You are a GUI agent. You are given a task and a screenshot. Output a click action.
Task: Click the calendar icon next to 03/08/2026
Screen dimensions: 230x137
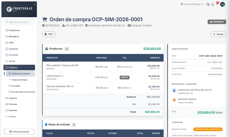pyautogui.click(x=43, y=26)
